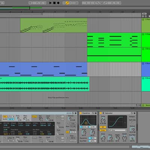Toggle the Punch-In switch

[x=97, y=3]
